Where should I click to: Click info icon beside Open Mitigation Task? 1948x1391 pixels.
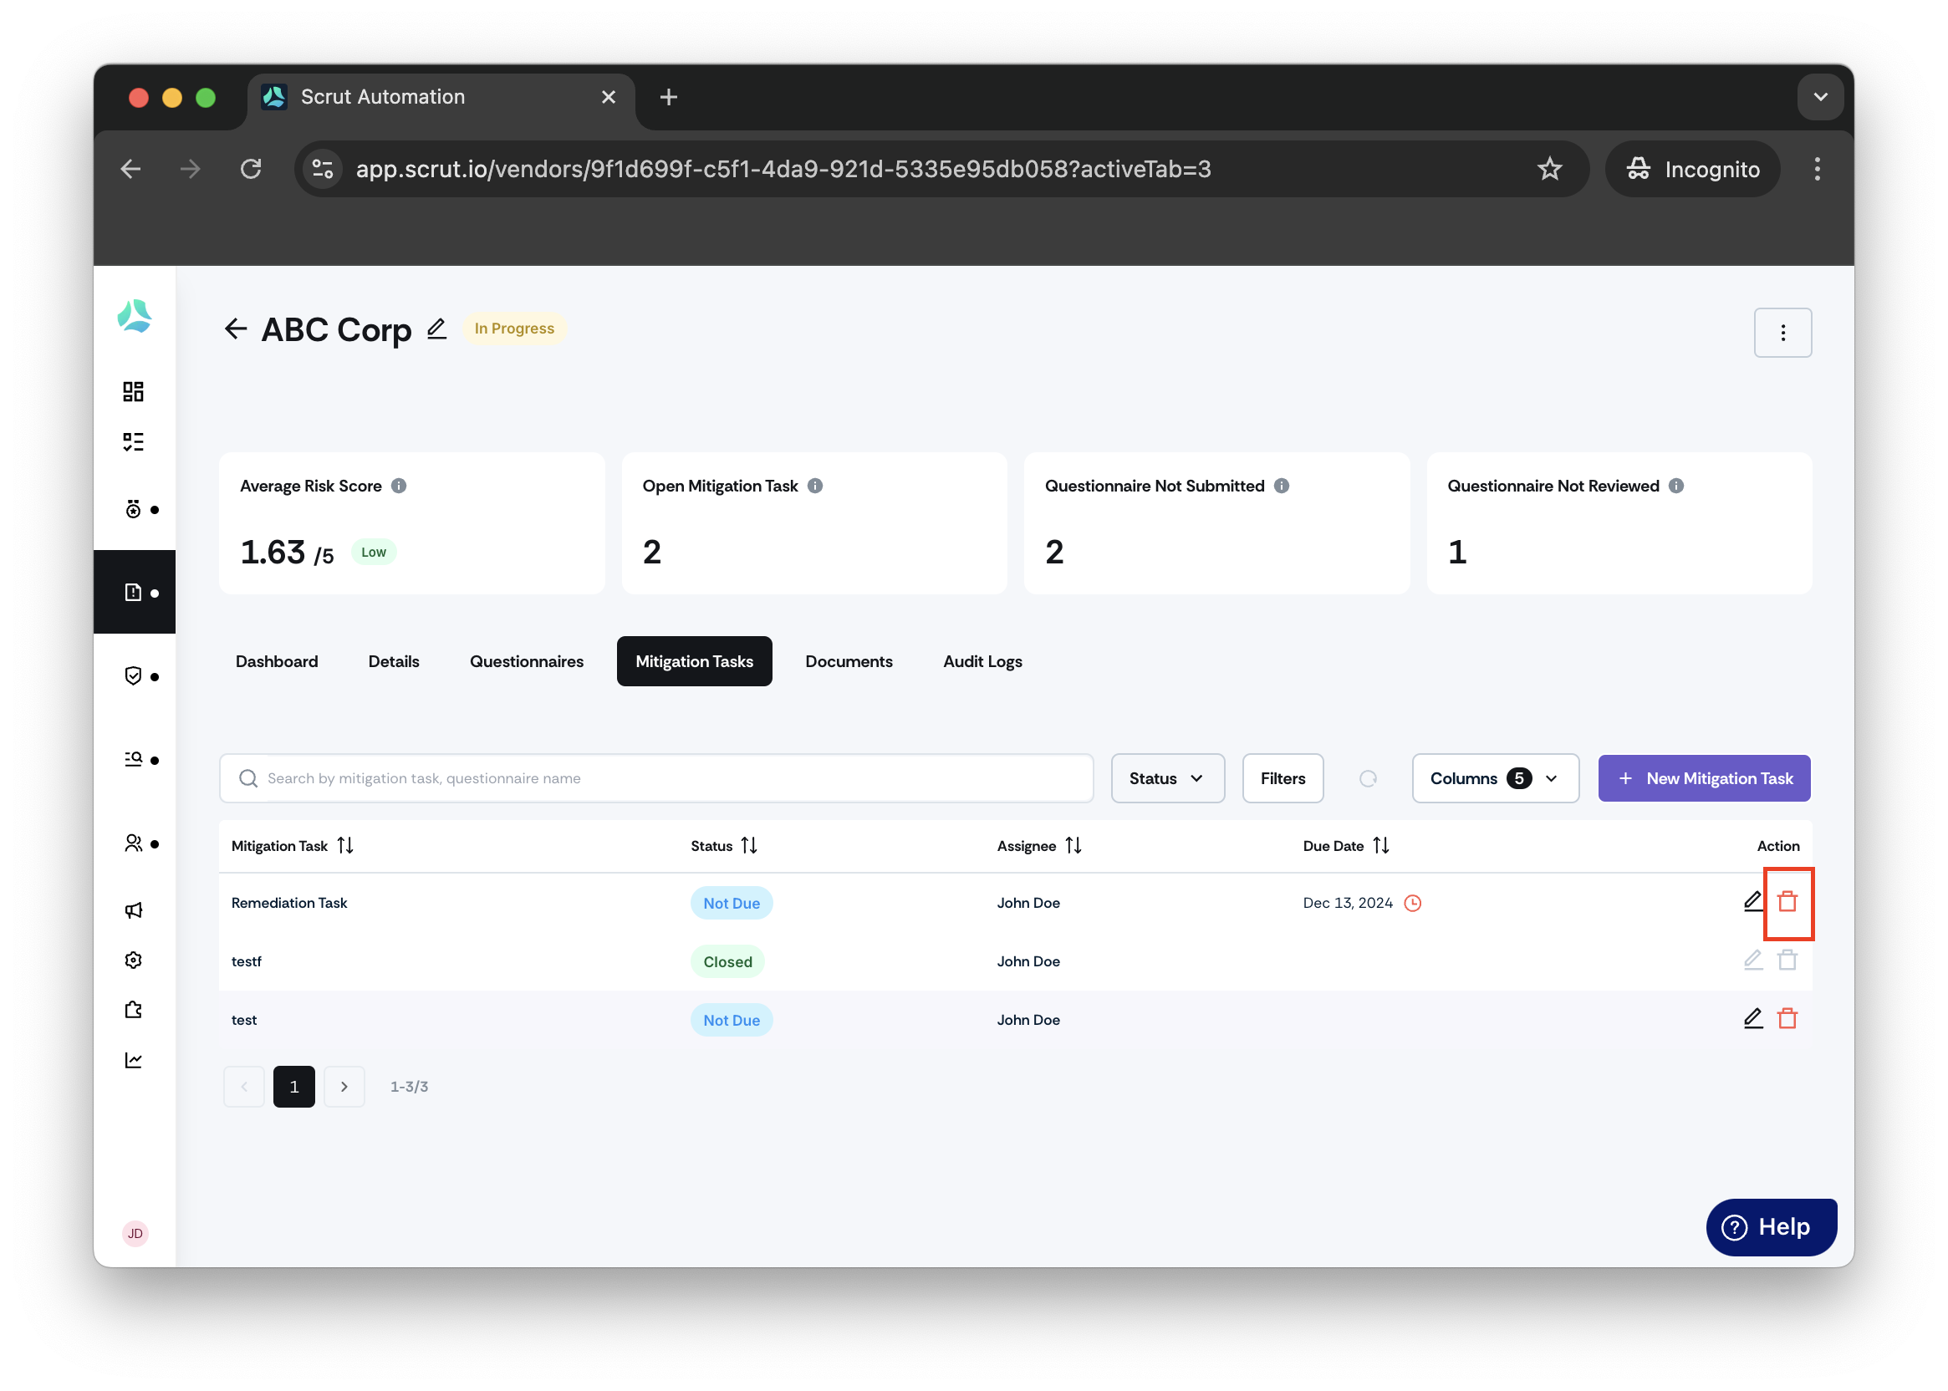click(815, 486)
